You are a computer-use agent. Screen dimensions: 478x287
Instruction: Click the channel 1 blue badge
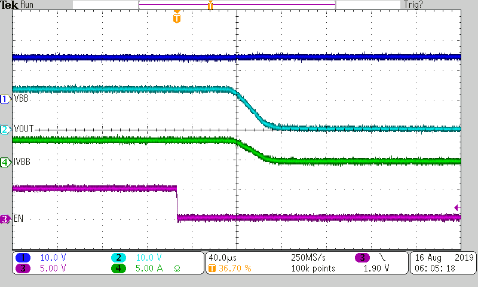[23, 258]
